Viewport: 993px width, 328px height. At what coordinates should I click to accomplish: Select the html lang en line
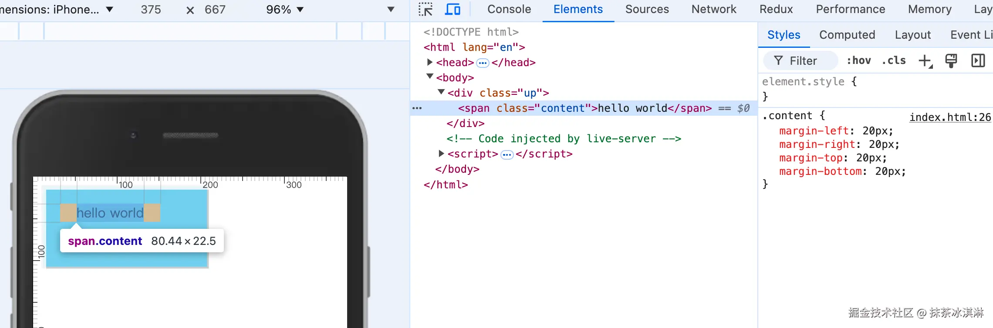pos(474,47)
